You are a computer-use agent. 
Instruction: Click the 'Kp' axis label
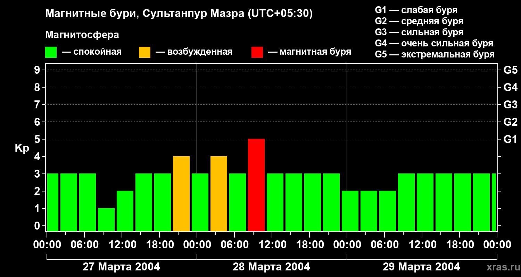(22, 148)
